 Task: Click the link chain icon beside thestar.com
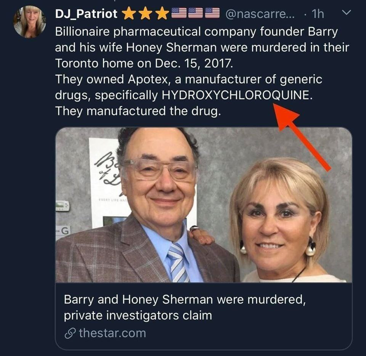pyautogui.click(x=69, y=333)
